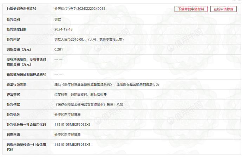Click the 行政处罚决定书文号 label
The height and width of the screenshot is (158, 243).
click(21, 9)
